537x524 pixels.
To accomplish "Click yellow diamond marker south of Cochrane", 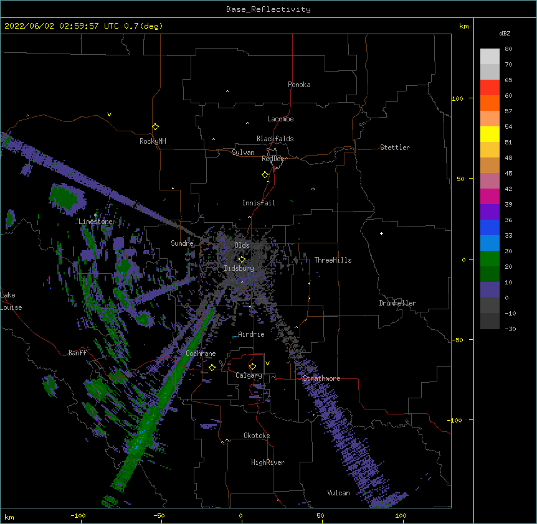I will point(212,367).
